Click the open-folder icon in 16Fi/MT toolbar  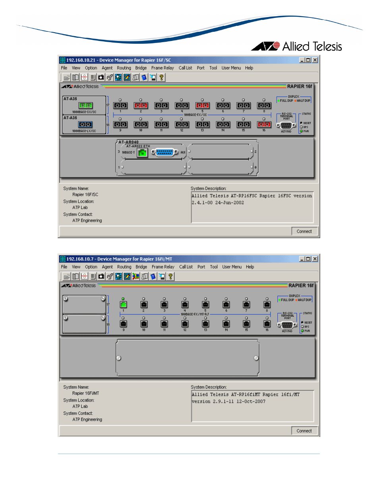click(67, 276)
